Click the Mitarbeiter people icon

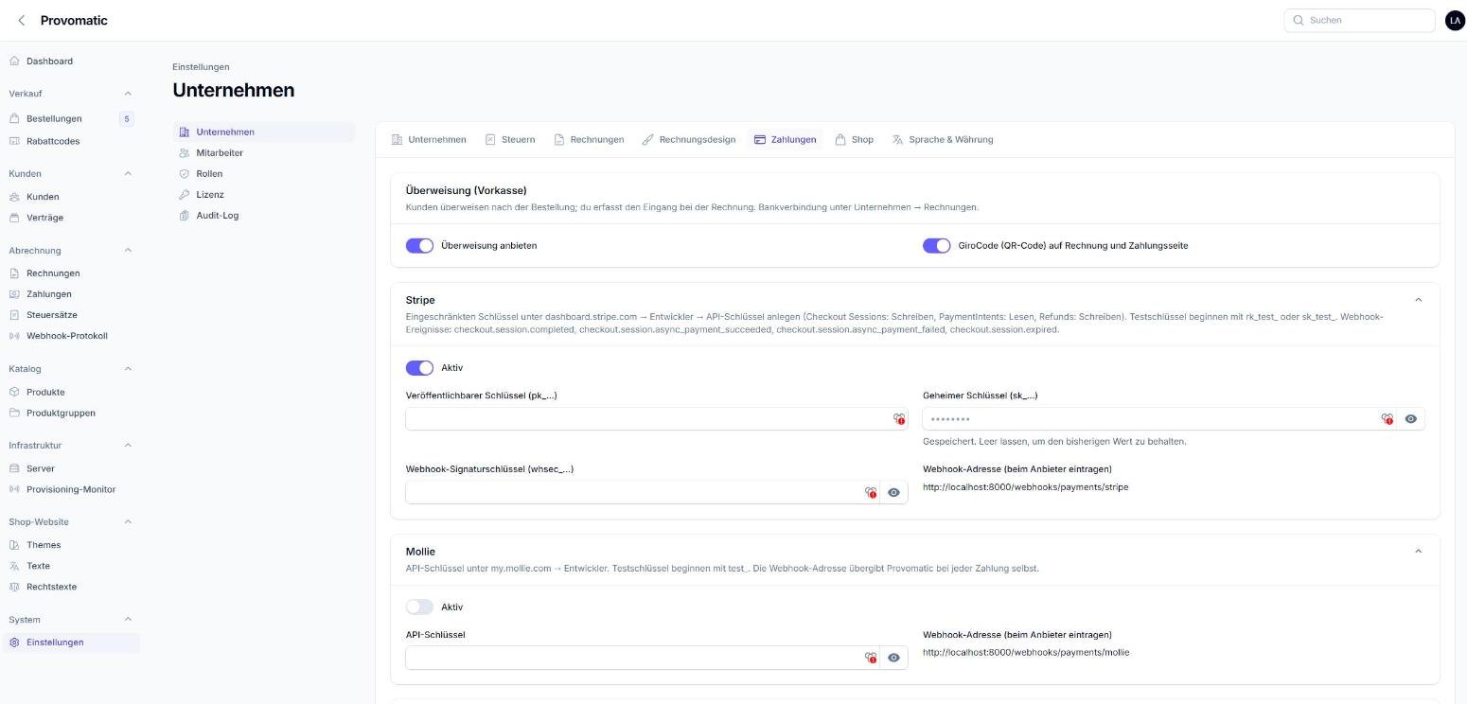click(x=185, y=153)
